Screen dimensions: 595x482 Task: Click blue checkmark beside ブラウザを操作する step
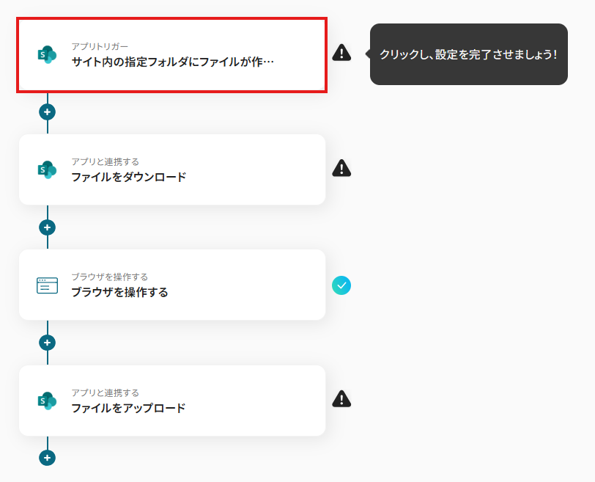click(341, 285)
